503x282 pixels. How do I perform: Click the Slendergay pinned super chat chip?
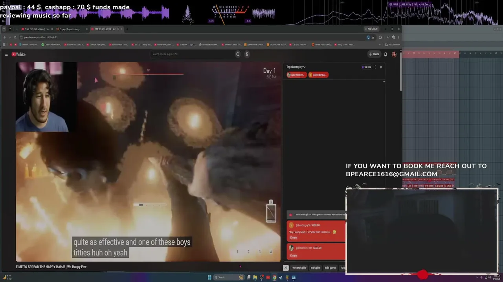318,75
